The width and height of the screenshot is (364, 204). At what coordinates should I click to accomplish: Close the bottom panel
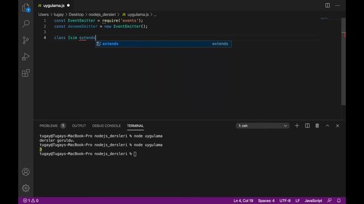[337, 126]
